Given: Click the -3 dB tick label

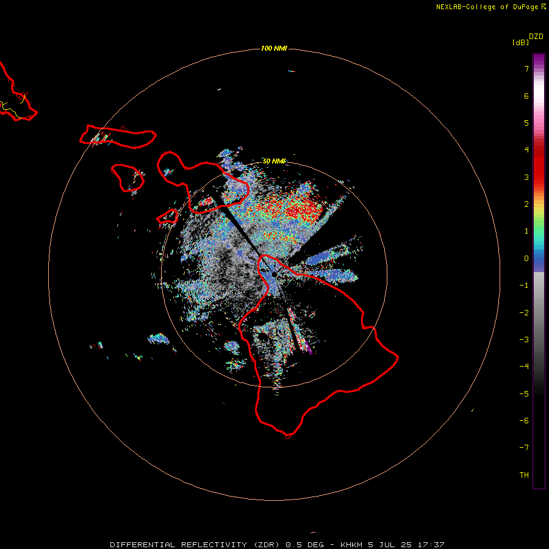Looking at the screenshot, I should [x=524, y=340].
